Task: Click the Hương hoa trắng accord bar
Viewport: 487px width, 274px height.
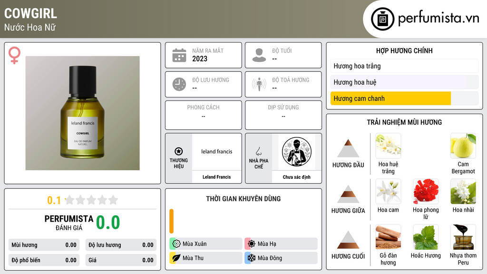Action: pyautogui.click(x=404, y=66)
